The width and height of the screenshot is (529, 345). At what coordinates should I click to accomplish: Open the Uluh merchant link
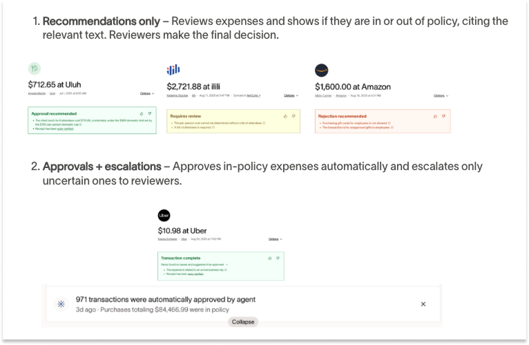click(x=52, y=93)
